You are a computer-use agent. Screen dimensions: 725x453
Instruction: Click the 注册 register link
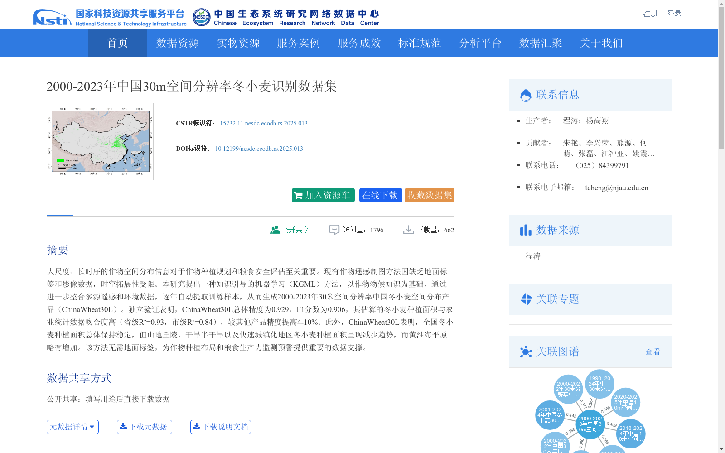[x=650, y=14]
